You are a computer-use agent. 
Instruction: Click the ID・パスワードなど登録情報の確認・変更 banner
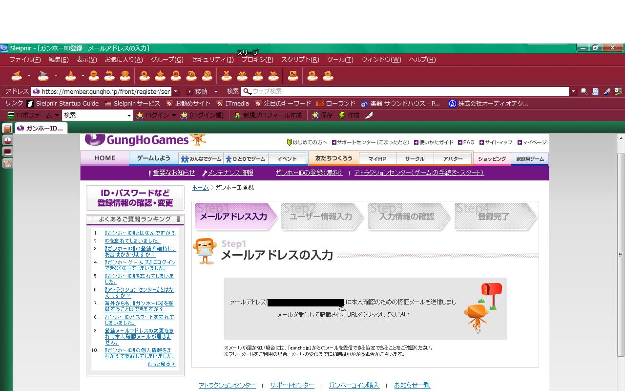[x=135, y=198]
